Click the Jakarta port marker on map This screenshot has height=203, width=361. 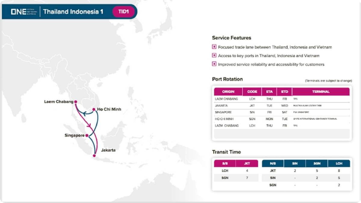pyautogui.click(x=94, y=155)
